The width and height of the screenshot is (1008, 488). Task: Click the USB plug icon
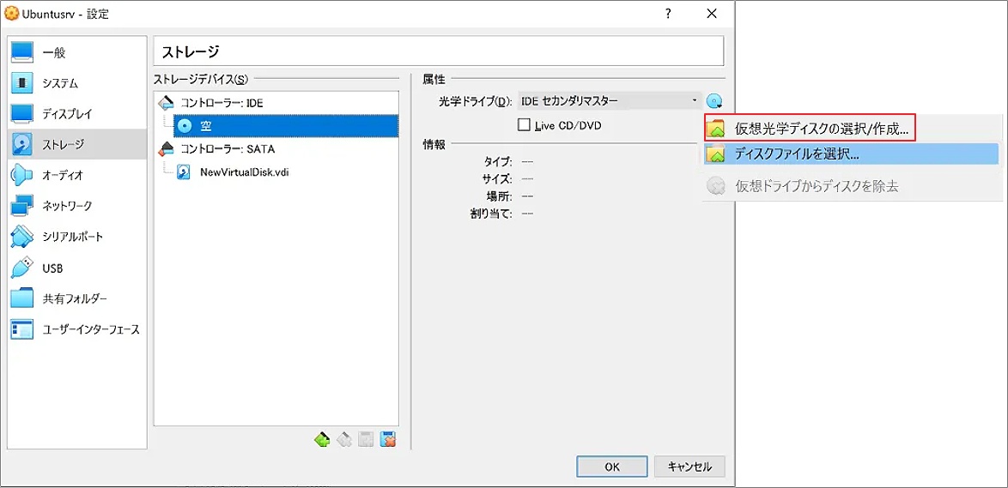pyautogui.click(x=21, y=268)
